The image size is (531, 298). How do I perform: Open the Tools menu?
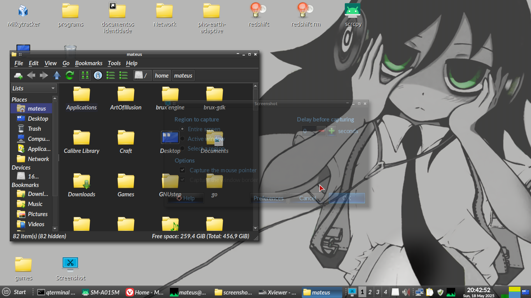coord(114,63)
